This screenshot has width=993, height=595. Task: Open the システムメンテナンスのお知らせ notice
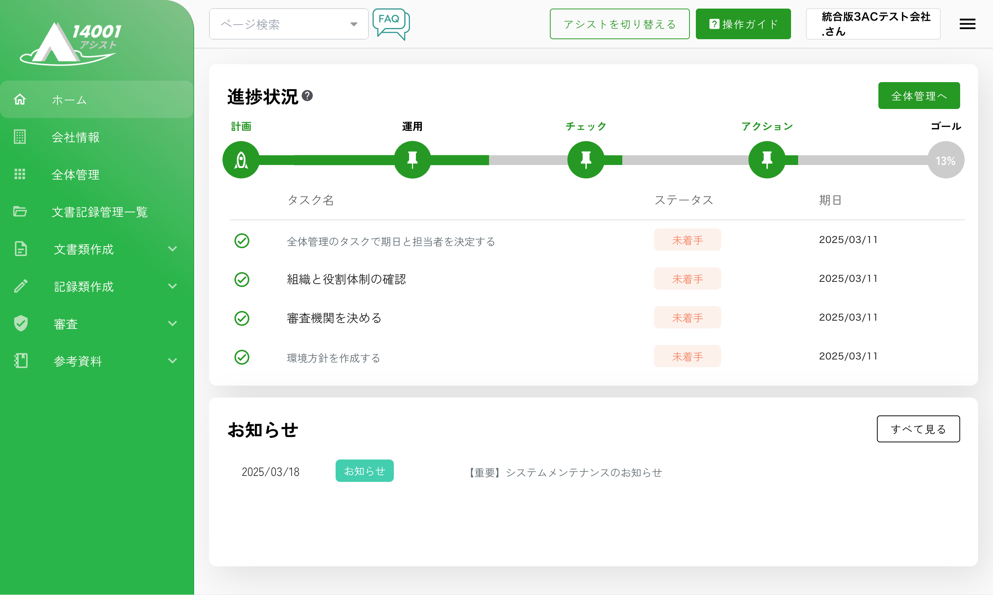tap(565, 473)
